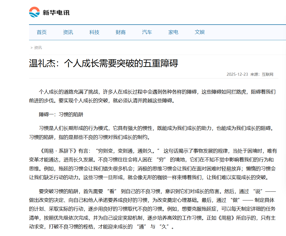Open the 文娱 navigation item

[199, 32]
